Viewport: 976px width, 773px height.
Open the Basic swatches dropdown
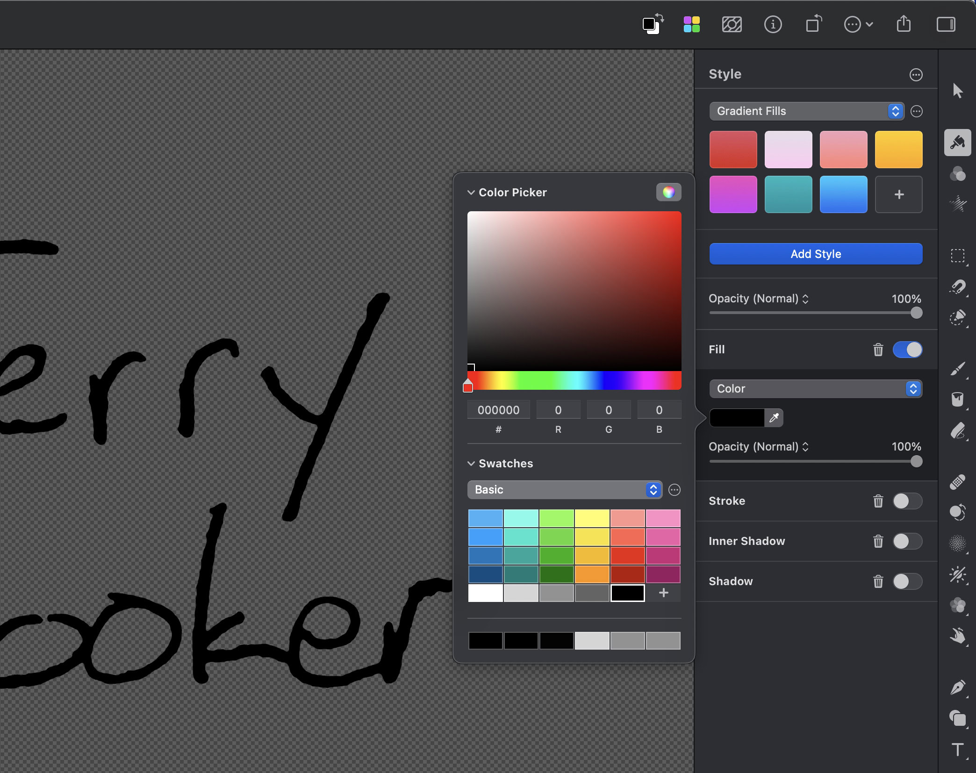tap(564, 490)
